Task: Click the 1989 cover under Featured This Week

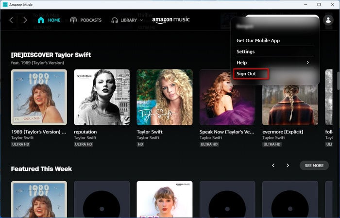Action: click(x=39, y=199)
